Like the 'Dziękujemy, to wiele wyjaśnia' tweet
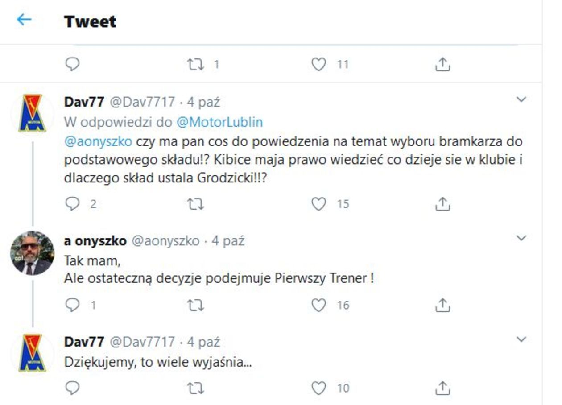The height and width of the screenshot is (405, 562). 318,388
